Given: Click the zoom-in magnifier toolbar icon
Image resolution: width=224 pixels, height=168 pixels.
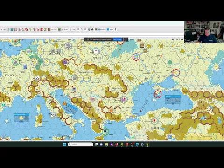Looking at the screenshot, I should [78, 29].
